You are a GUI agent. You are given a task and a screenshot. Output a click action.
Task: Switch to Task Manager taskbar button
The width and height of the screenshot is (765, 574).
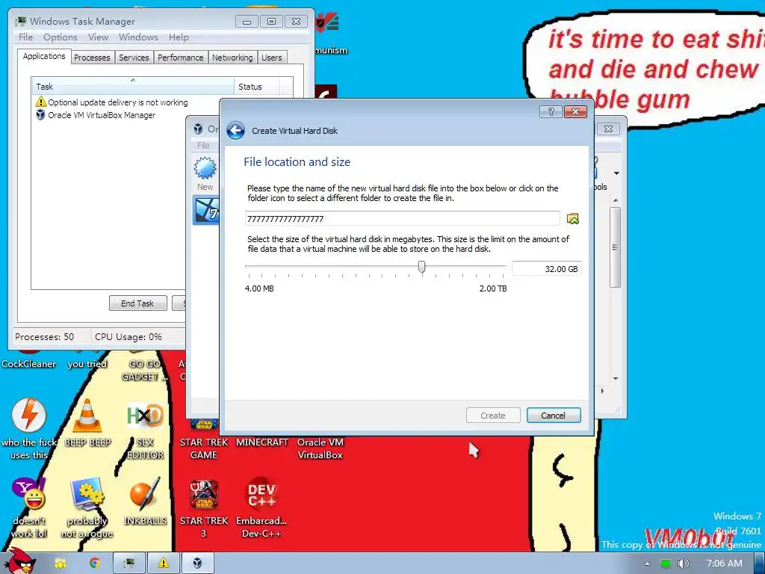click(128, 564)
